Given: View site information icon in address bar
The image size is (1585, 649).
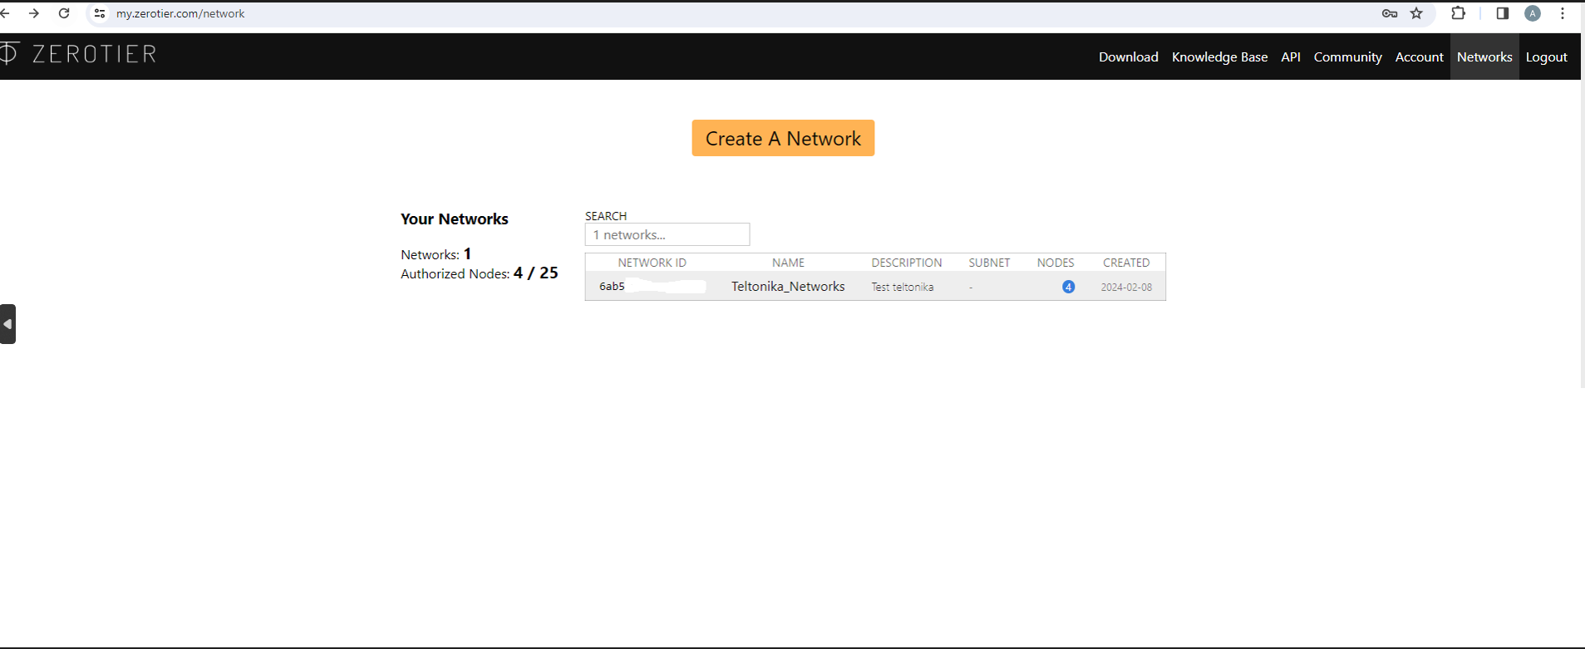Looking at the screenshot, I should point(100,13).
